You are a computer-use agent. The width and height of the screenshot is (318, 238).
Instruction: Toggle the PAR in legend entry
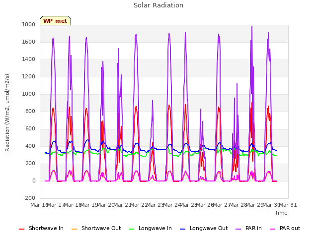(x=248, y=228)
